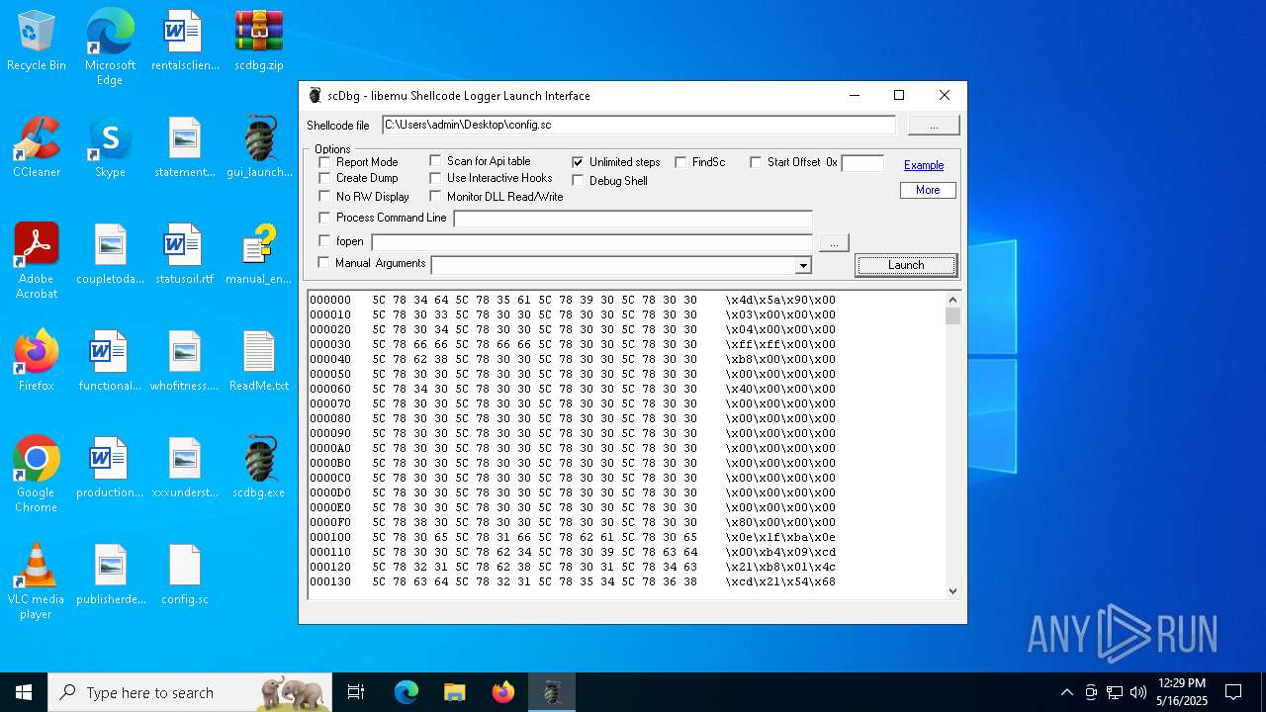Click the Process Command Line text field
The image size is (1266, 712).
click(x=633, y=219)
